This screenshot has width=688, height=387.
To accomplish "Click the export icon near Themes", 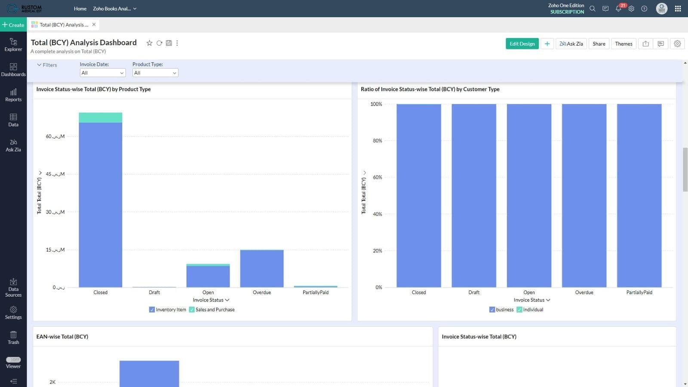I will pyautogui.click(x=645, y=43).
